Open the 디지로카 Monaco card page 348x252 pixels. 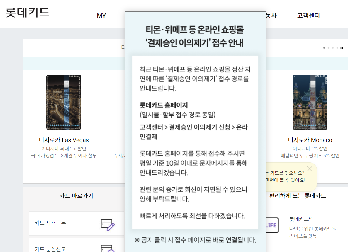click(x=310, y=140)
